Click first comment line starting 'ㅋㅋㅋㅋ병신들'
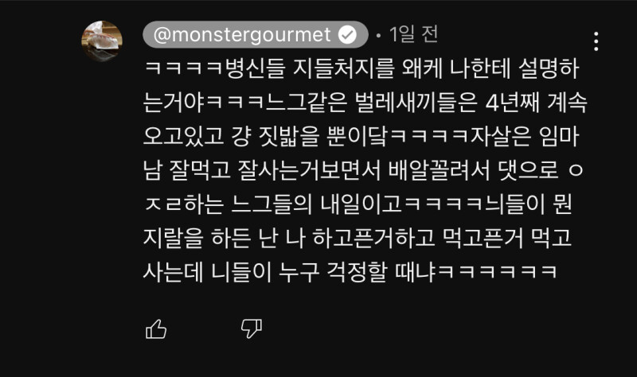 pos(361,68)
